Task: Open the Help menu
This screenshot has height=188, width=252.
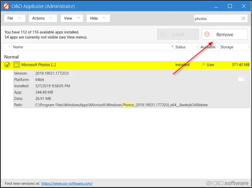Action: [x=98, y=18]
